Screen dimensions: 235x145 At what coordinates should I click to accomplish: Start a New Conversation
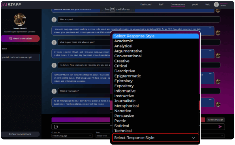coord(21,39)
